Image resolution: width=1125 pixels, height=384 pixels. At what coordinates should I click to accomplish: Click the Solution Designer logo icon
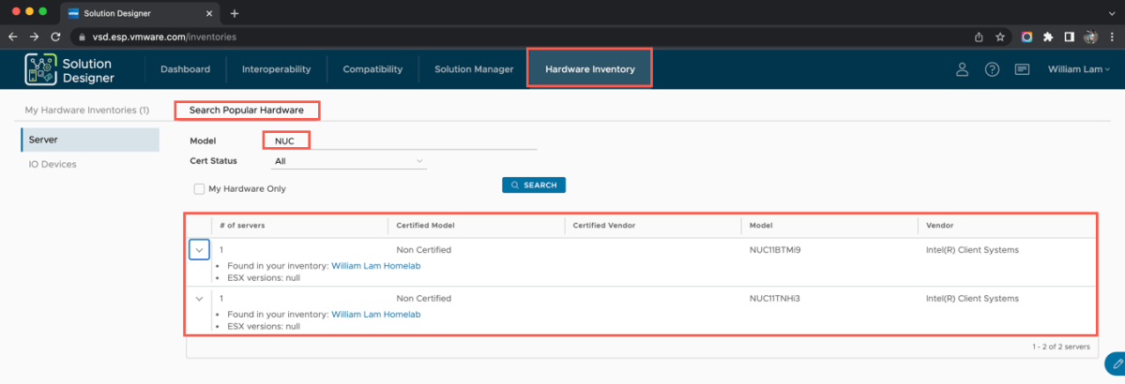point(41,69)
